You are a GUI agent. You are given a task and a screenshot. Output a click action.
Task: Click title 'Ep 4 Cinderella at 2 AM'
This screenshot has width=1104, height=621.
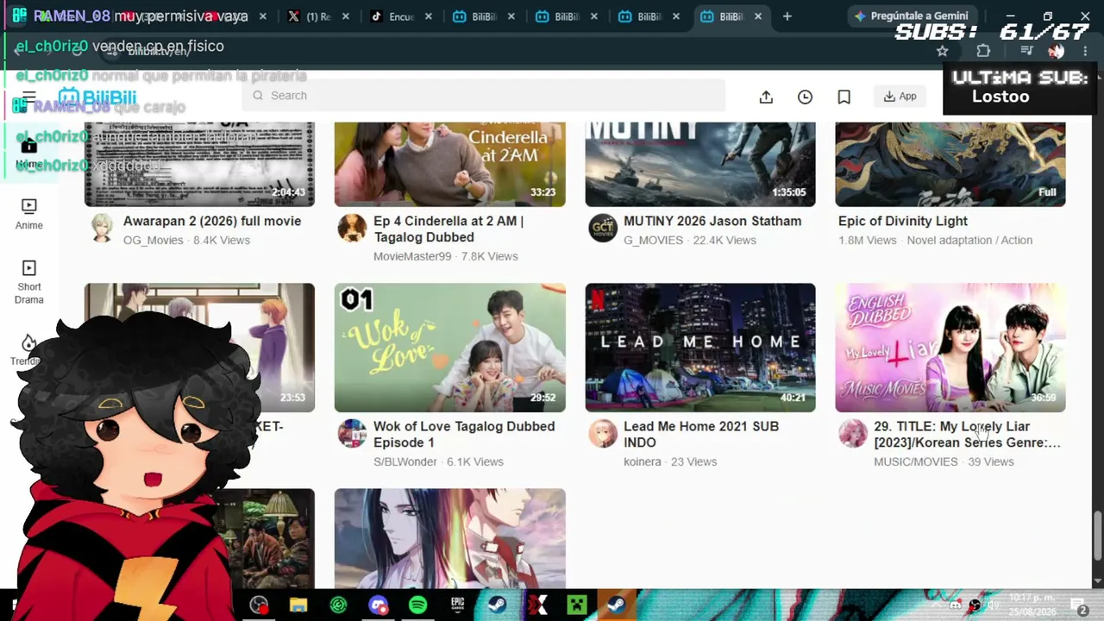[448, 229]
